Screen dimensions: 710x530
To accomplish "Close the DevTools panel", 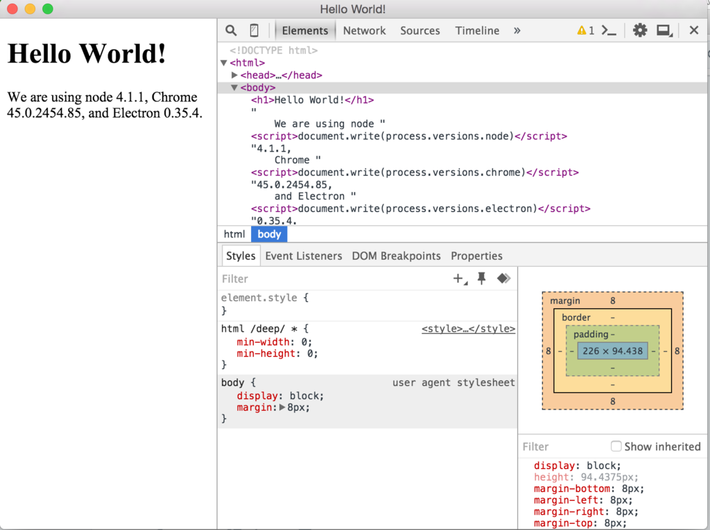I will pos(693,30).
